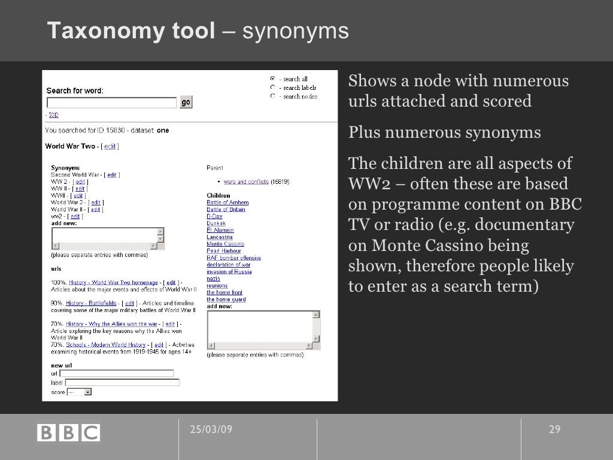Edit the 'WW 2' synonym
This screenshot has width=613, height=460.
point(81,181)
